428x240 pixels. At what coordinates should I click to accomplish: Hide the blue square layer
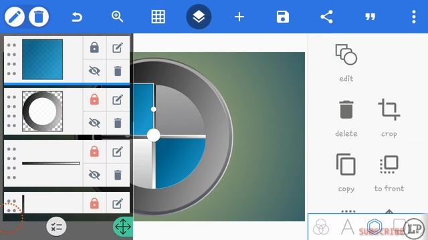coord(94,71)
